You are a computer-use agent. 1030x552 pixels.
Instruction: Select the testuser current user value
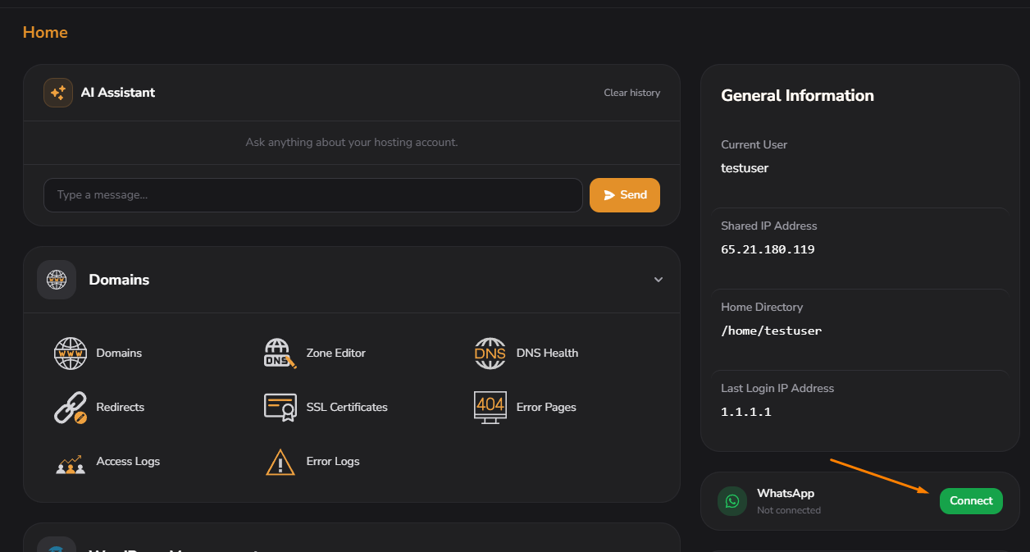click(x=745, y=168)
